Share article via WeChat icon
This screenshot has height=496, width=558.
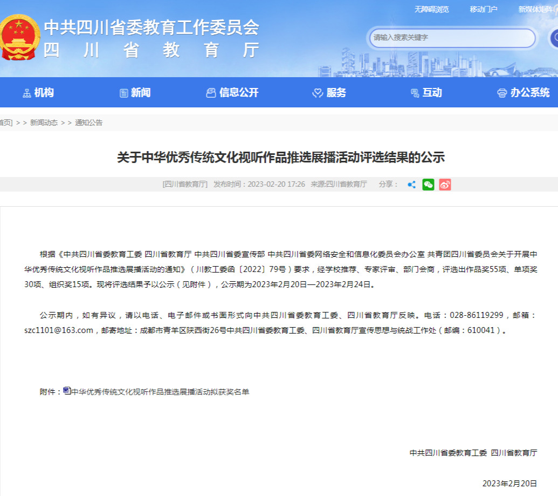click(x=428, y=185)
